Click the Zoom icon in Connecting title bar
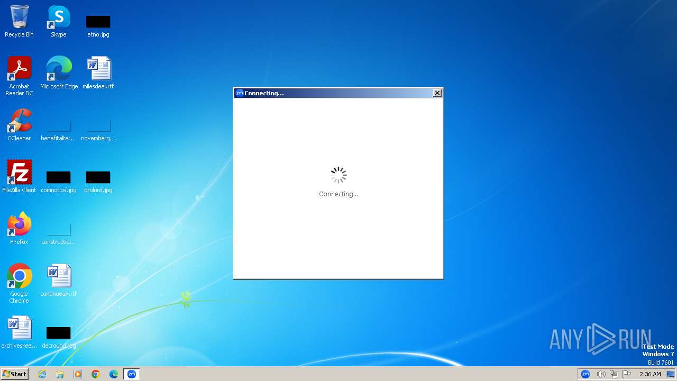The width and height of the screenshot is (677, 381). [x=239, y=93]
